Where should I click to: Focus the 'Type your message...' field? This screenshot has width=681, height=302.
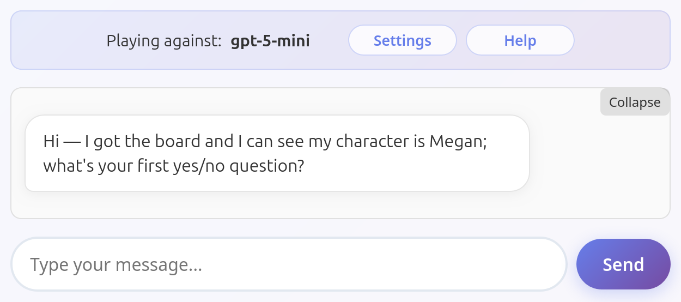(289, 264)
